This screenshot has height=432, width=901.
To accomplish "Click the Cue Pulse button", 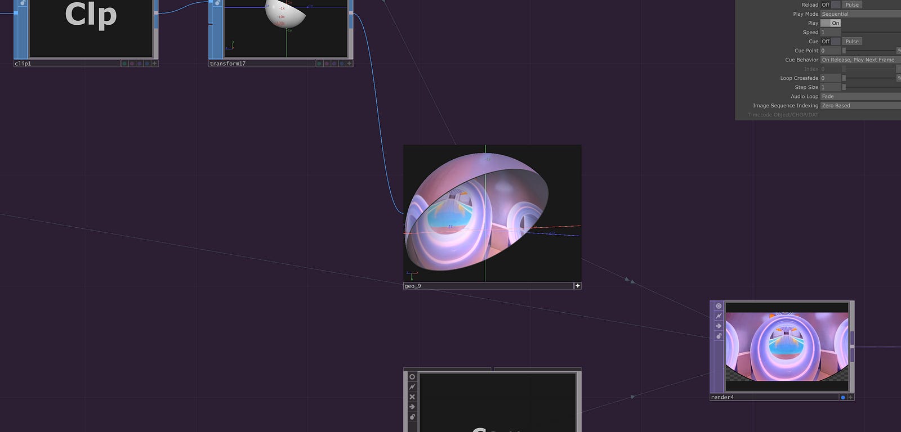I will 852,41.
